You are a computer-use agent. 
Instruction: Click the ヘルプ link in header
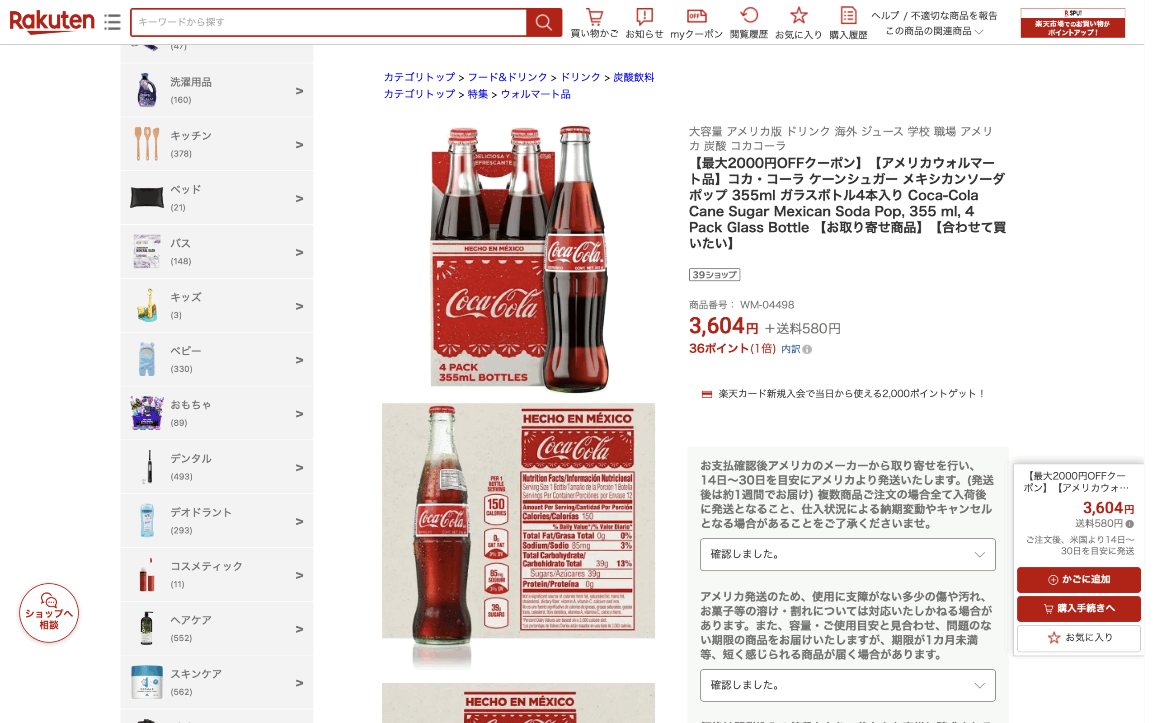click(885, 16)
